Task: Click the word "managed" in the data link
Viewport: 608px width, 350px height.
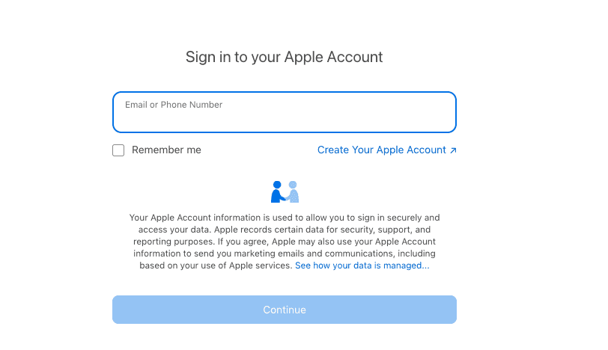Action: (405, 265)
